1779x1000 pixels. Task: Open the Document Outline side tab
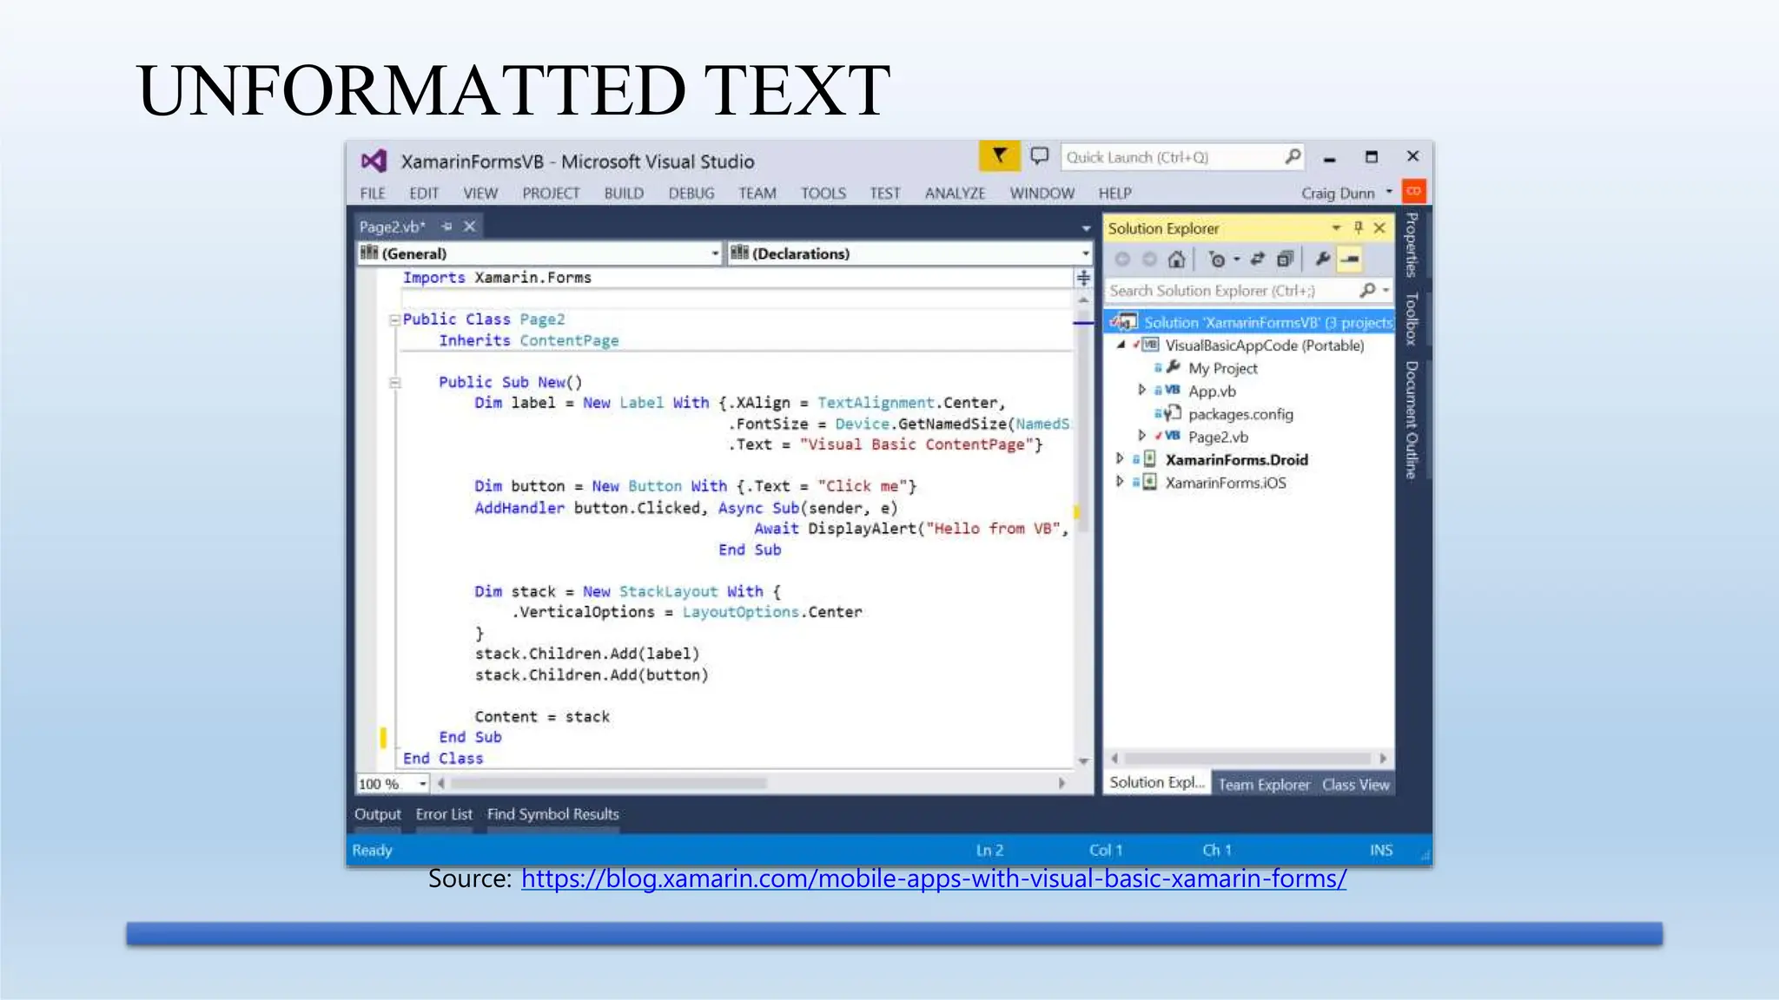1412,419
